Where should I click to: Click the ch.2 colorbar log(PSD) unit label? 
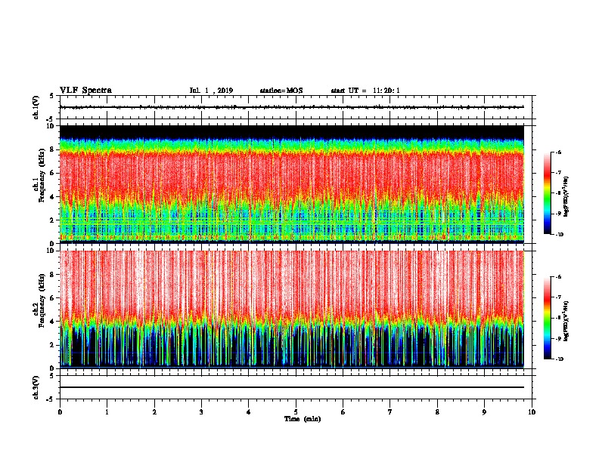566,321
